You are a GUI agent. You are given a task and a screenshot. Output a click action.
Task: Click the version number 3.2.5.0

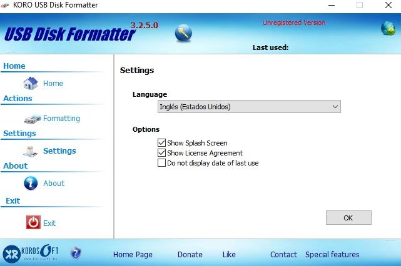point(145,25)
